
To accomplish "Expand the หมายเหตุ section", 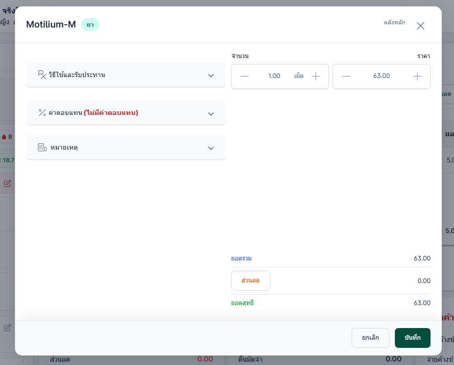I will pyautogui.click(x=125, y=147).
